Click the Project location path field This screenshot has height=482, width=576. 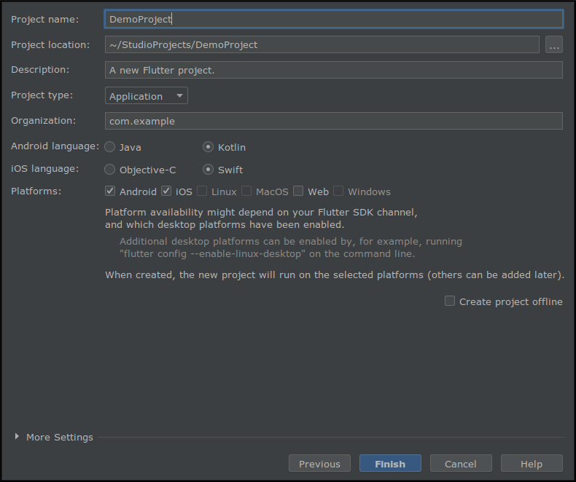(322, 45)
